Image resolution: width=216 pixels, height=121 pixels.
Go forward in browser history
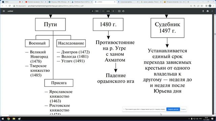click(6, 6)
